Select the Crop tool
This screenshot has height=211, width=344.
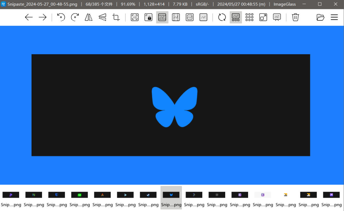click(x=116, y=17)
